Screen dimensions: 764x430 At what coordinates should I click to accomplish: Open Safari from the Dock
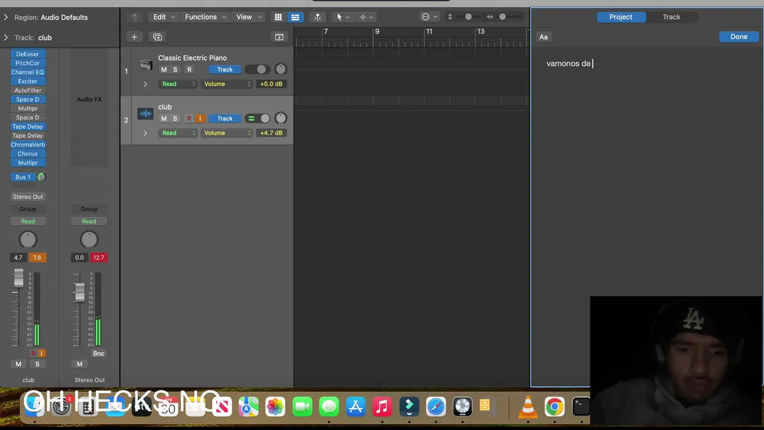click(436, 407)
